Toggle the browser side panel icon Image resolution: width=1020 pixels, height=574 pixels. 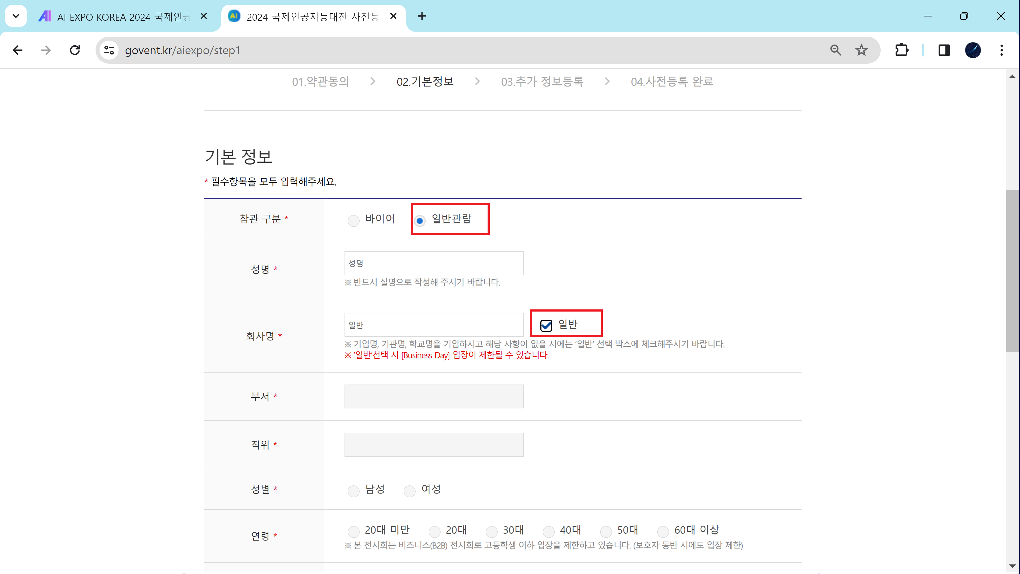click(x=944, y=50)
